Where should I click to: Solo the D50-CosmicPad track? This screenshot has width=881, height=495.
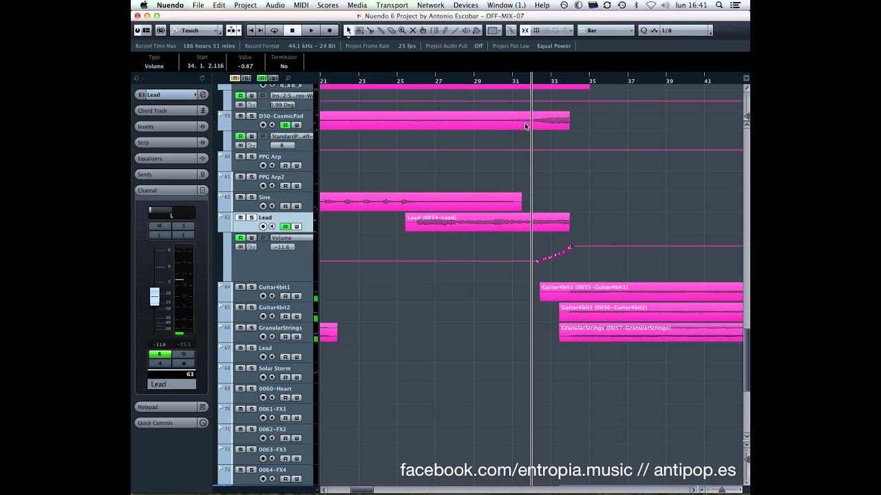(251, 116)
